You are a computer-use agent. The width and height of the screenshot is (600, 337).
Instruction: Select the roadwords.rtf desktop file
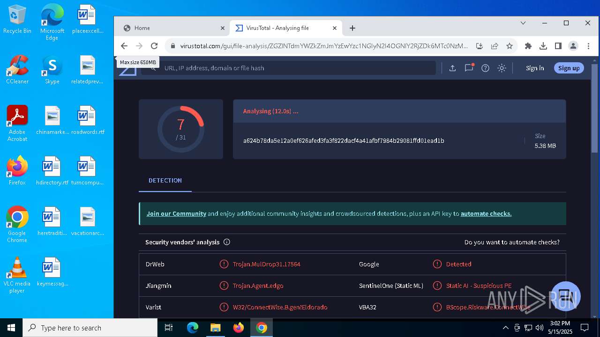point(88,120)
